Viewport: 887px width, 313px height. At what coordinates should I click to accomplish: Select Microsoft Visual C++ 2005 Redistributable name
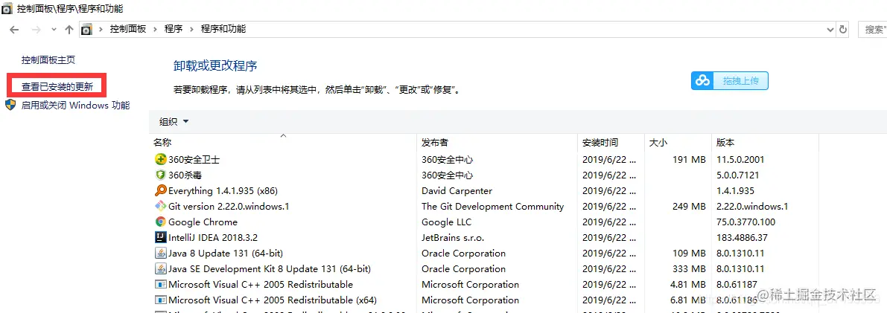pyautogui.click(x=261, y=284)
